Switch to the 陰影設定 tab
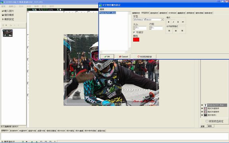This screenshot has width=229, height=143. click(208, 13)
